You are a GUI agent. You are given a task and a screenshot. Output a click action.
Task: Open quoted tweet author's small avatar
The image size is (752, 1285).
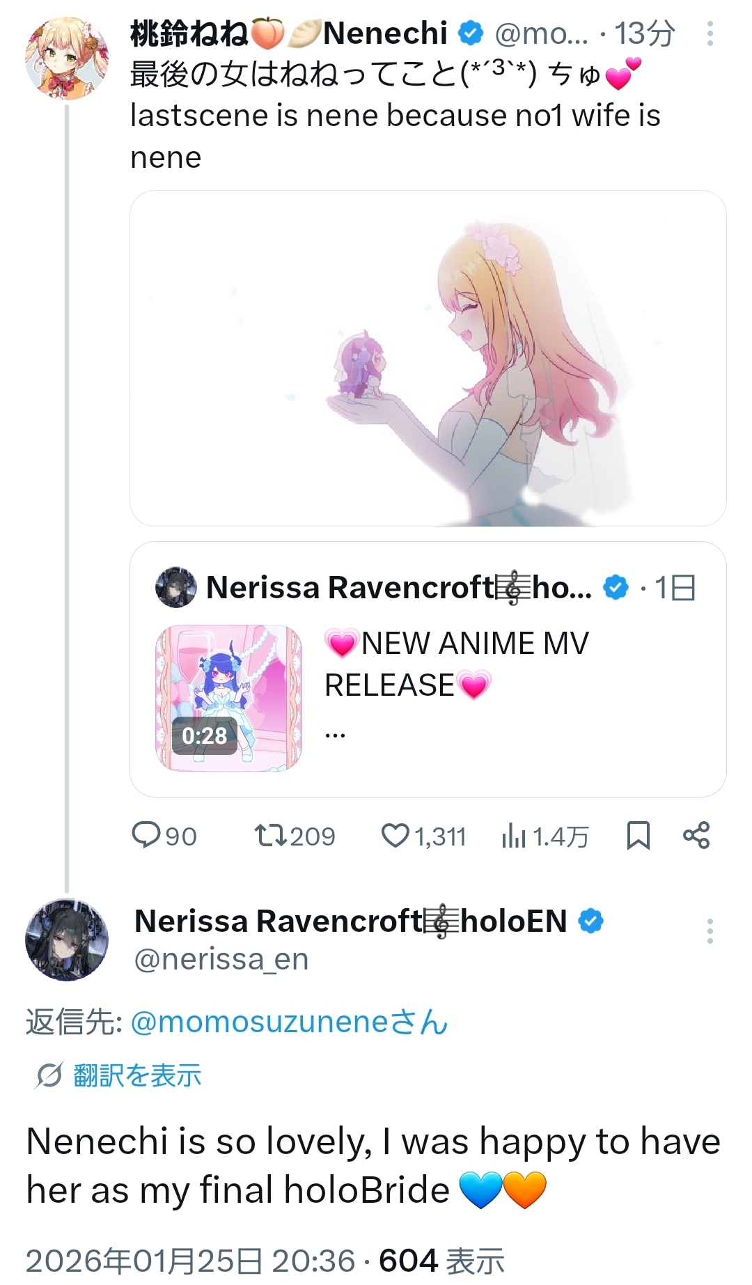[176, 587]
